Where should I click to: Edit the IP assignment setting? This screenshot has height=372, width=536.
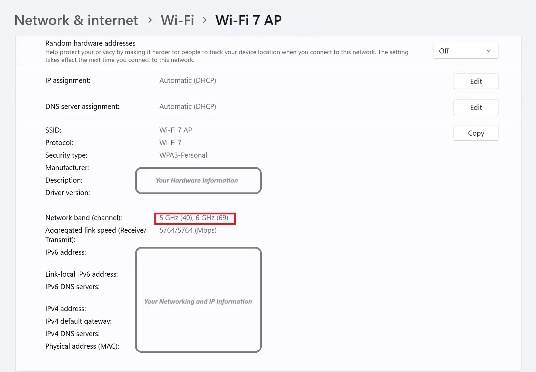tap(476, 81)
